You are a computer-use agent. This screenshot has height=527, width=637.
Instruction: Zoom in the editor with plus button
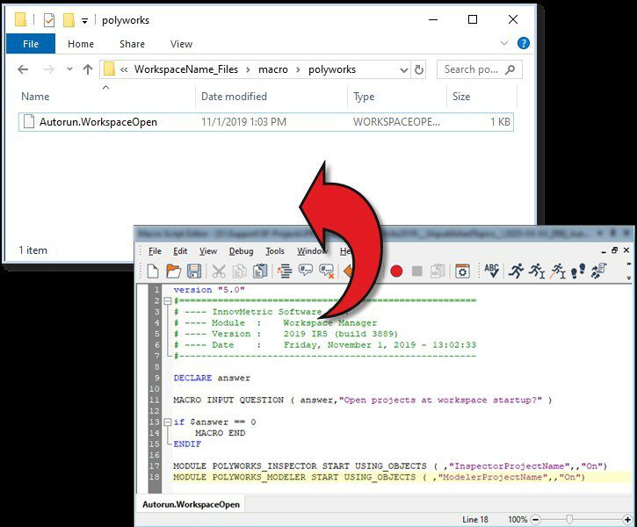click(627, 519)
